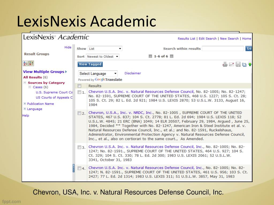Expand the Publication Name group

click(25, 104)
